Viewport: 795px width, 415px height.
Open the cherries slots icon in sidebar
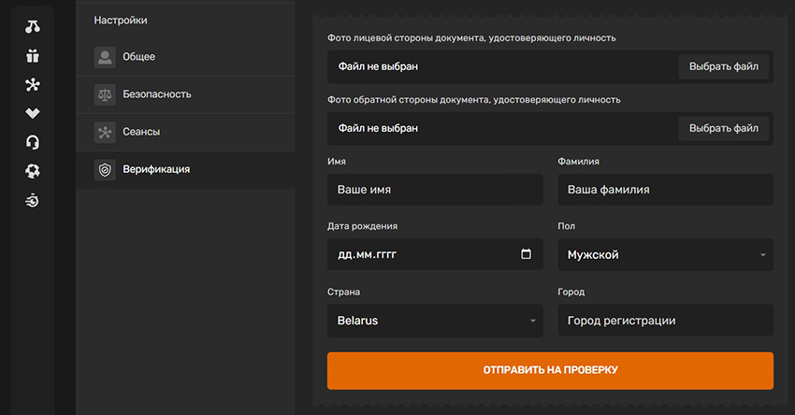(33, 27)
